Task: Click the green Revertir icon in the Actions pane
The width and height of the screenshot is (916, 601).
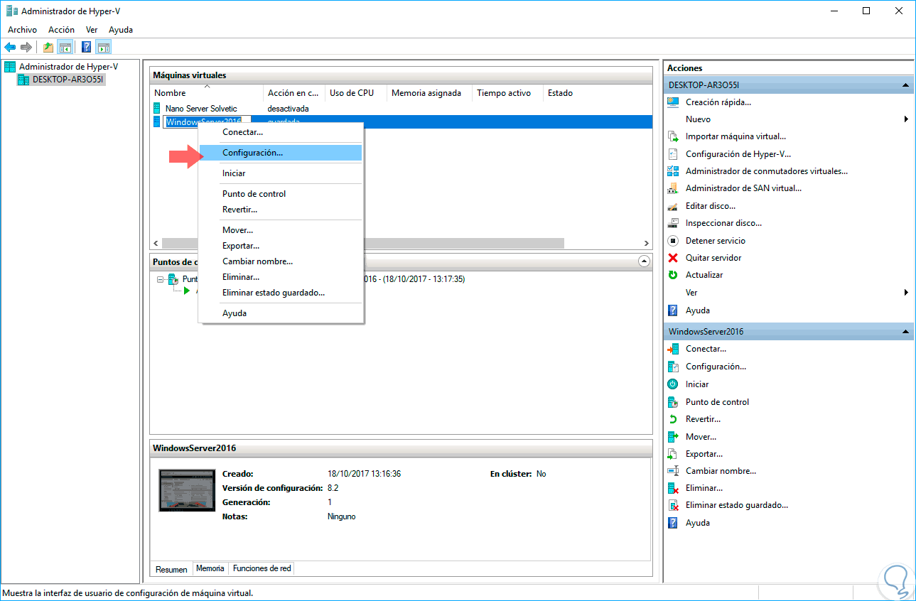Action: tap(673, 419)
